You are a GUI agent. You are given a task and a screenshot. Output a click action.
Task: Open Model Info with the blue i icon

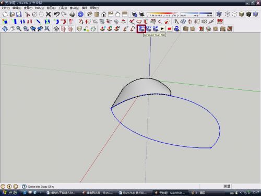[x=80, y=14]
